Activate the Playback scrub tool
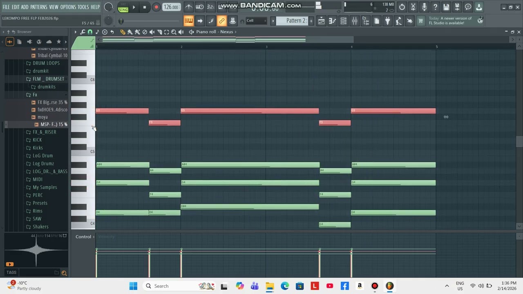Screen dimensions: 523x294 181,32
